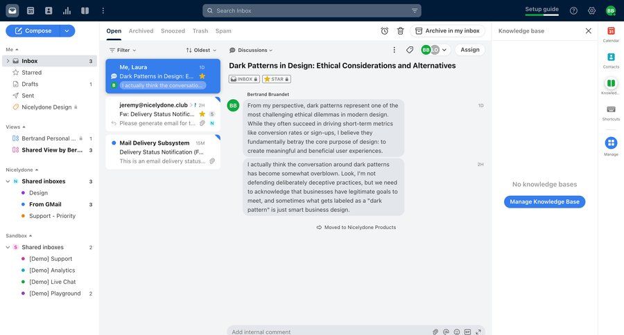This screenshot has height=335, width=624.
Task: Click Compose button
Action: coord(33,30)
